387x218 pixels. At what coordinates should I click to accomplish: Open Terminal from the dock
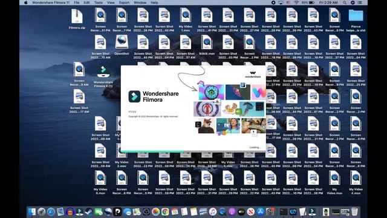[284, 212]
